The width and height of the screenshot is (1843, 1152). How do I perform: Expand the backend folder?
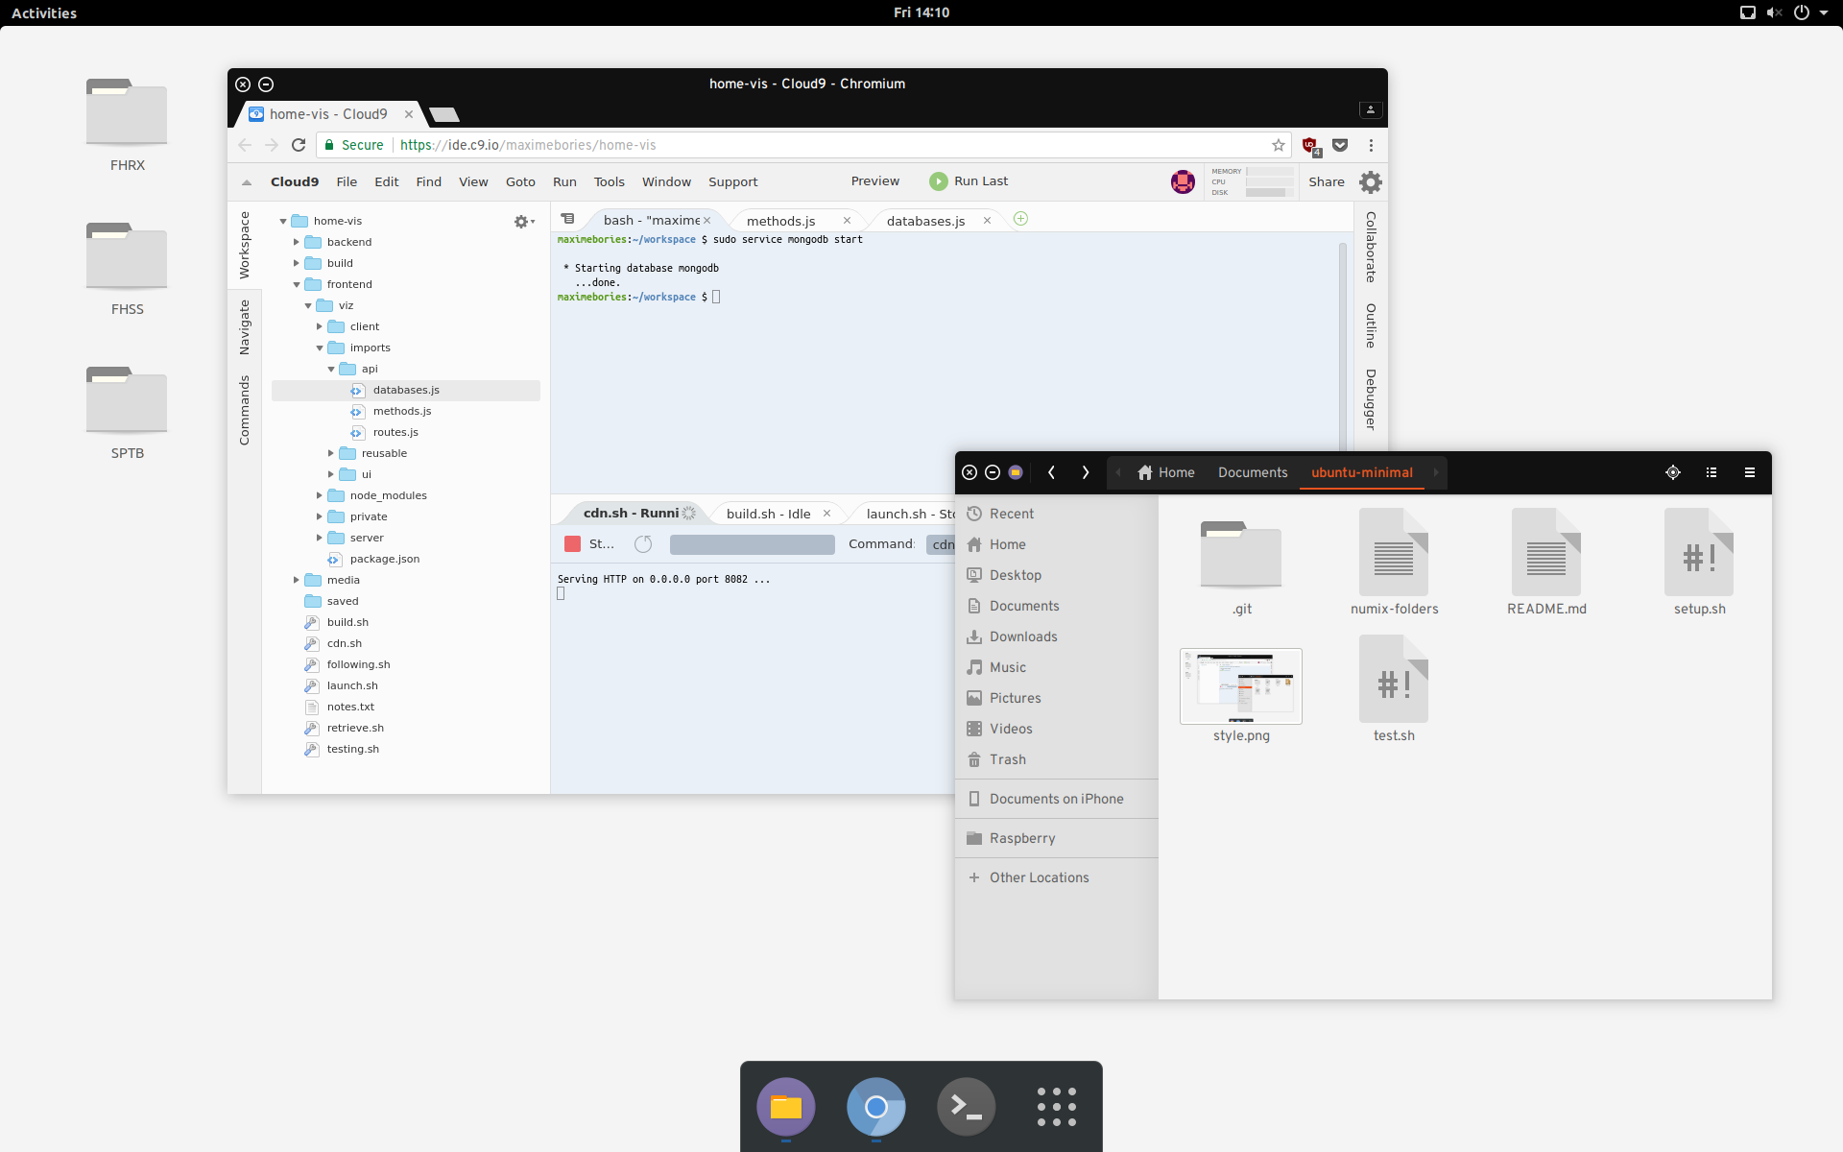click(x=297, y=242)
